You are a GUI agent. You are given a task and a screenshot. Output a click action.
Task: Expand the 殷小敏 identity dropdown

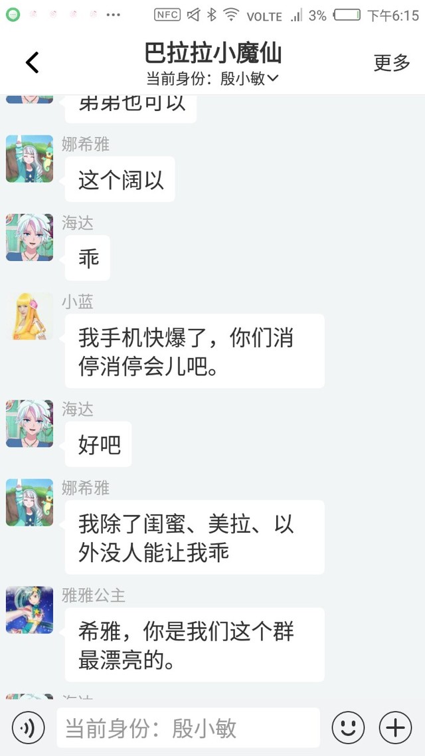click(x=212, y=78)
